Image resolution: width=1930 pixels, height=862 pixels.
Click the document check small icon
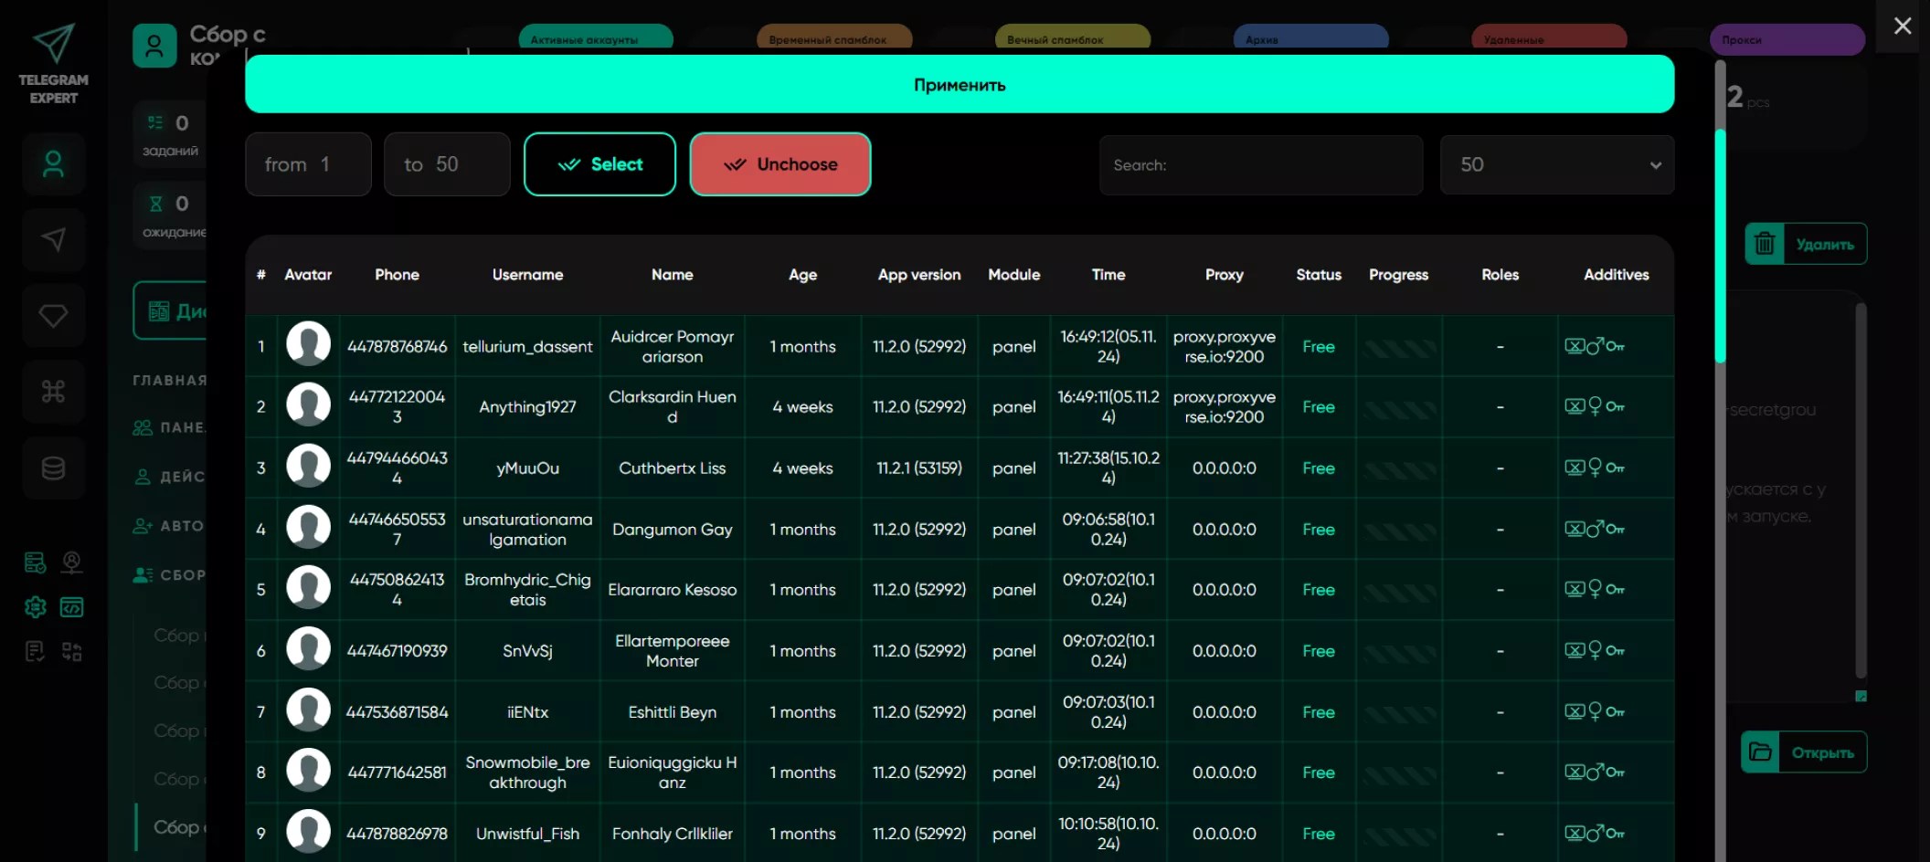coord(35,651)
